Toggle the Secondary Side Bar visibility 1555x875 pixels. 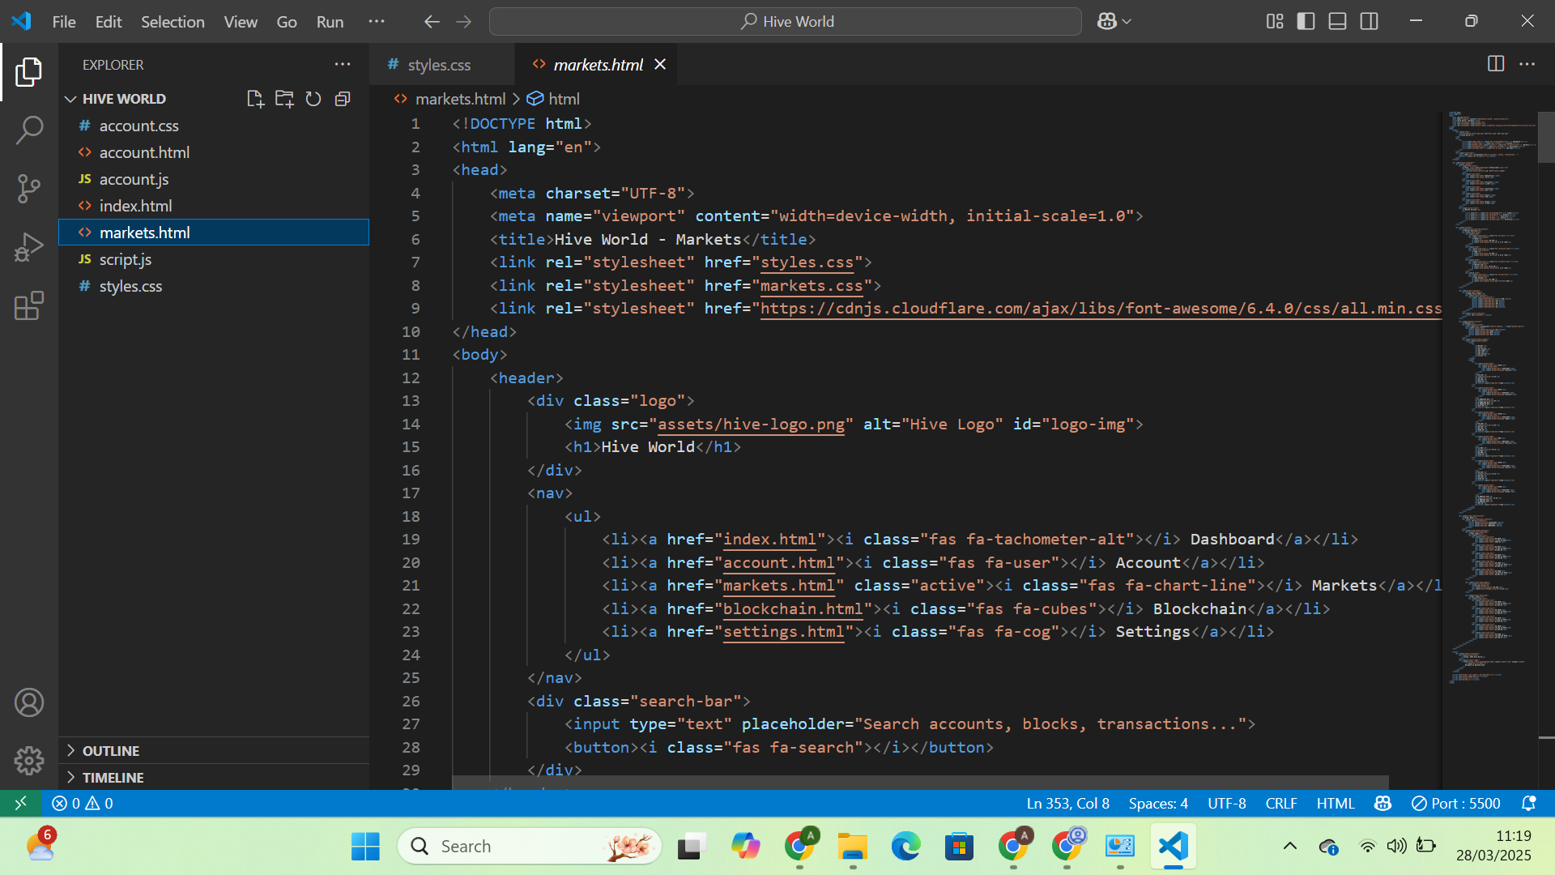tap(1369, 21)
